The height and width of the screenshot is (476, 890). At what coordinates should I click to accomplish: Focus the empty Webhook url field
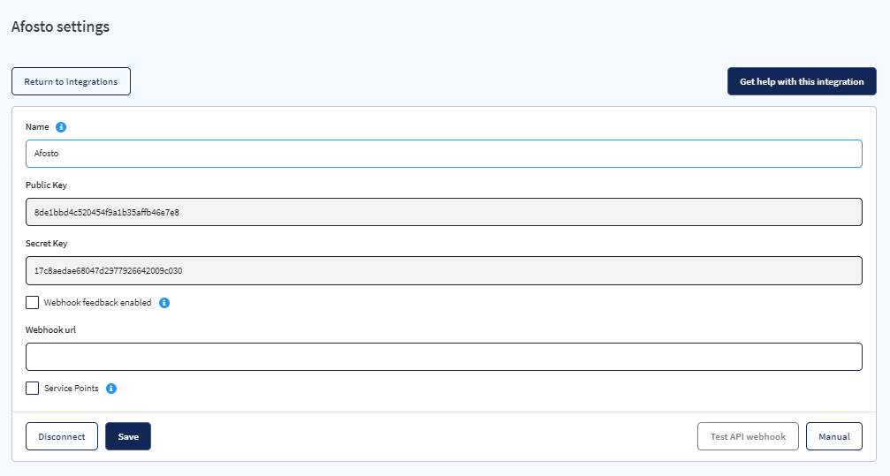coord(444,357)
